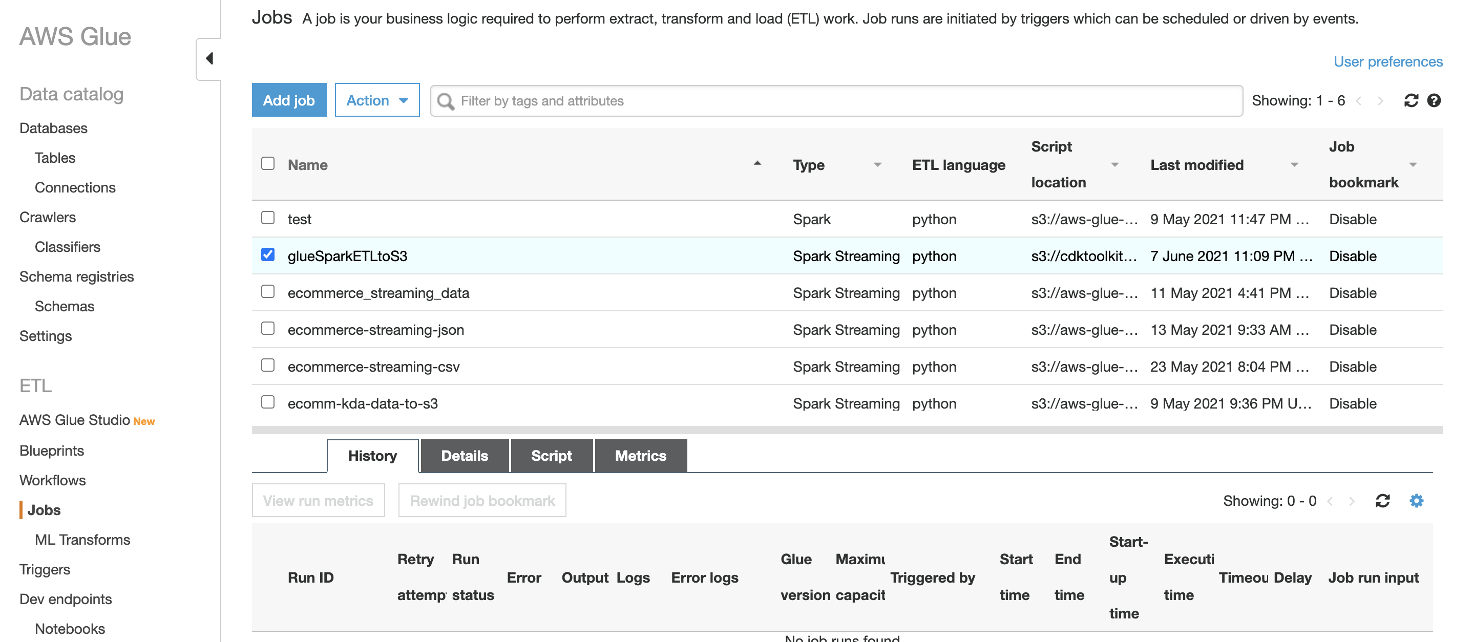Viewport: 1473px width, 642px height.
Task: Open Connections in the sidebar
Action: tap(75, 187)
